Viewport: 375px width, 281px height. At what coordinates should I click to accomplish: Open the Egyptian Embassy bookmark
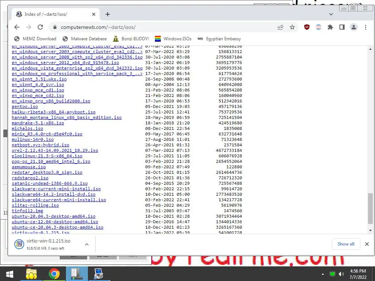[x=219, y=39]
